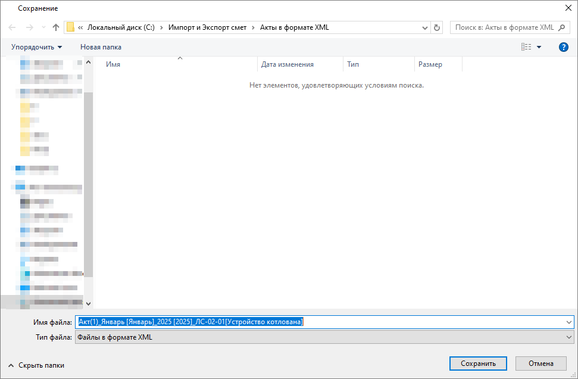
Task: Click the Forward navigation arrow
Action: click(29, 27)
